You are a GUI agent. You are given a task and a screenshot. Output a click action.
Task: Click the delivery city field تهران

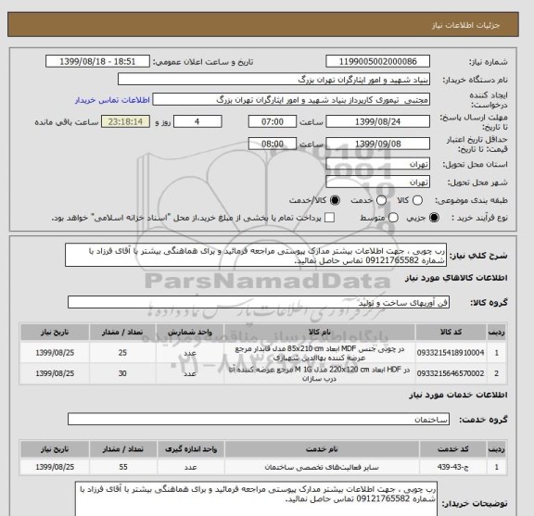click(x=377, y=182)
